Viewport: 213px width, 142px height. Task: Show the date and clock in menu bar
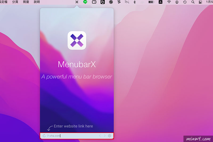tap(209, 2)
